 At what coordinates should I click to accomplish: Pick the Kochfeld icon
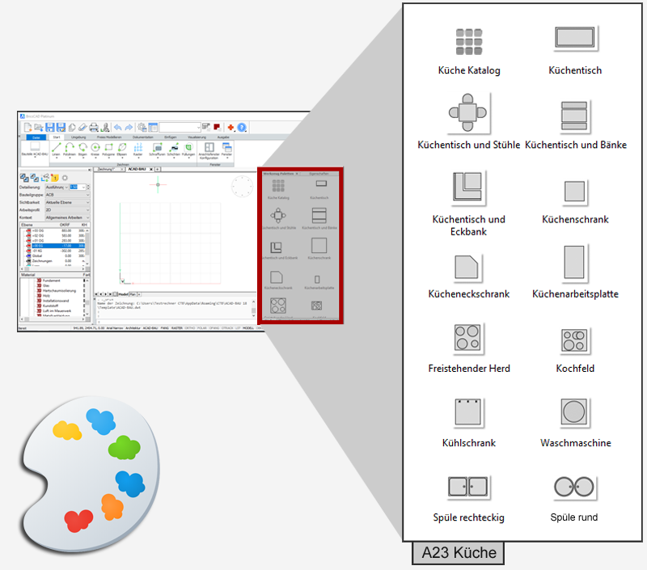coord(574,340)
